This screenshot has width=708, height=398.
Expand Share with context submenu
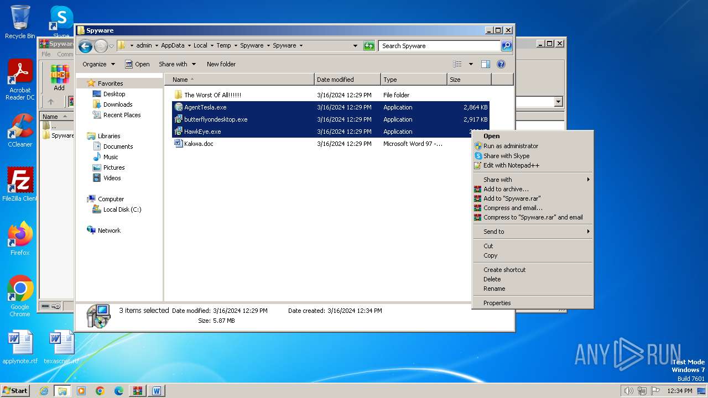(533, 180)
